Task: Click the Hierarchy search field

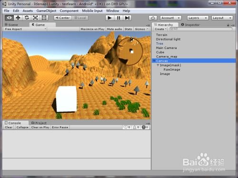Action: [x=201, y=29]
